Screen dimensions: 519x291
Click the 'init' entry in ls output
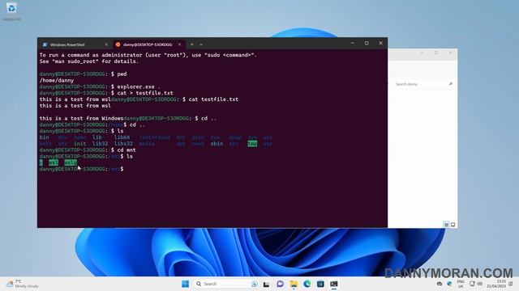point(79,144)
